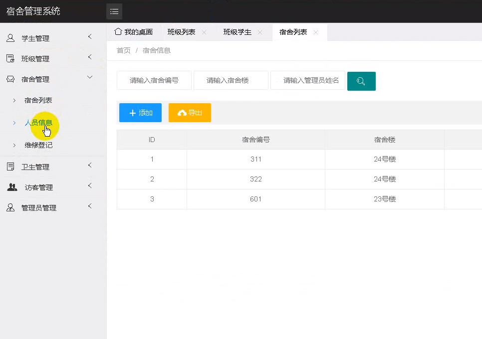Click the 添加 add button

coord(141,113)
